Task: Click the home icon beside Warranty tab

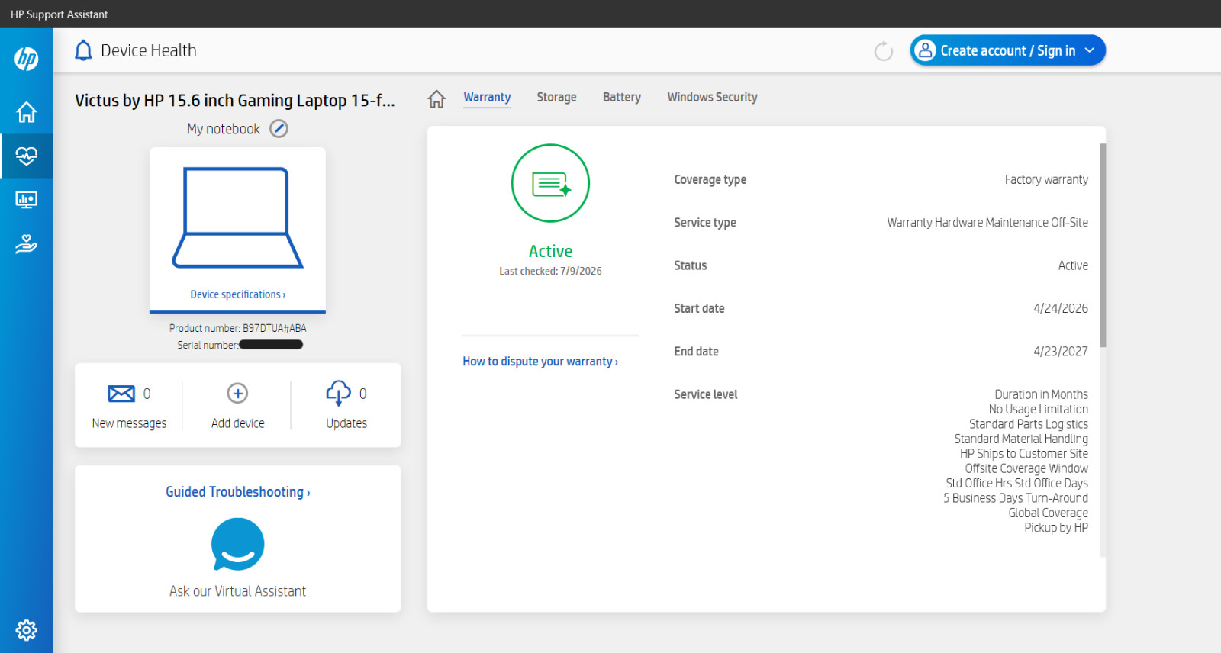Action: pos(437,98)
